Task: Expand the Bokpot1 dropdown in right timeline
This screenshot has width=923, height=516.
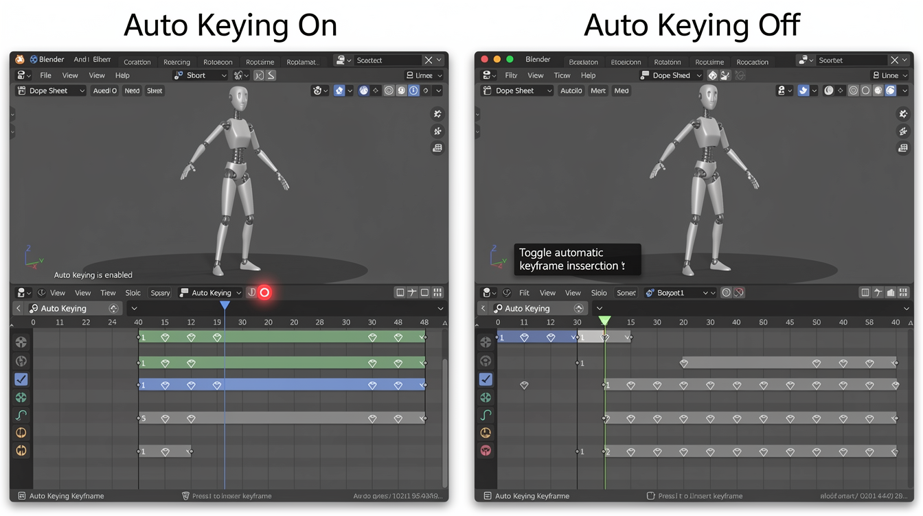Action: click(x=681, y=293)
